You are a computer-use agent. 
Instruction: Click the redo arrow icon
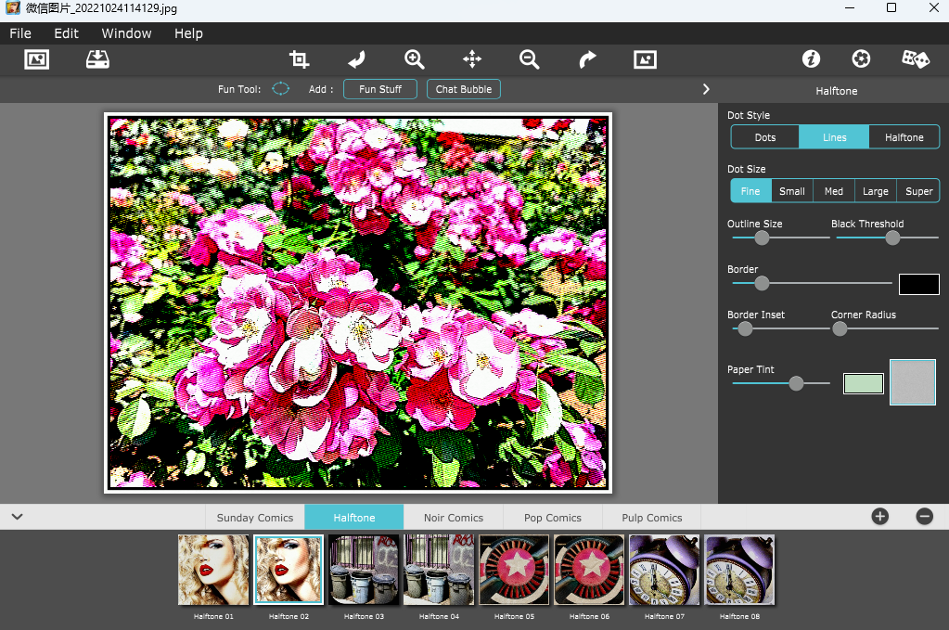click(x=587, y=59)
